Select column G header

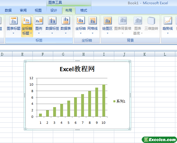63,54
